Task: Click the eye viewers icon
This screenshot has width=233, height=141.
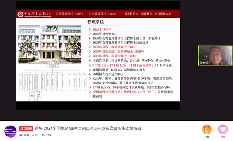Action: click(x=21, y=135)
